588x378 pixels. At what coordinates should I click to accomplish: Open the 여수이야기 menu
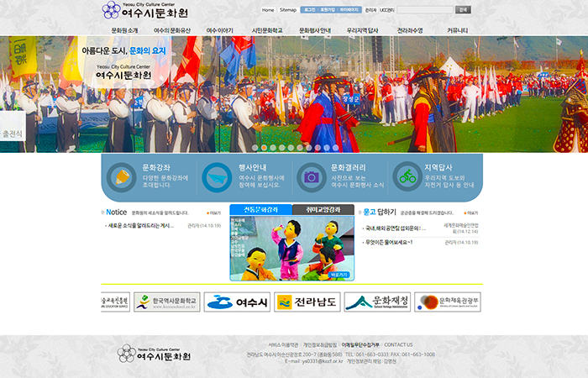(220, 30)
